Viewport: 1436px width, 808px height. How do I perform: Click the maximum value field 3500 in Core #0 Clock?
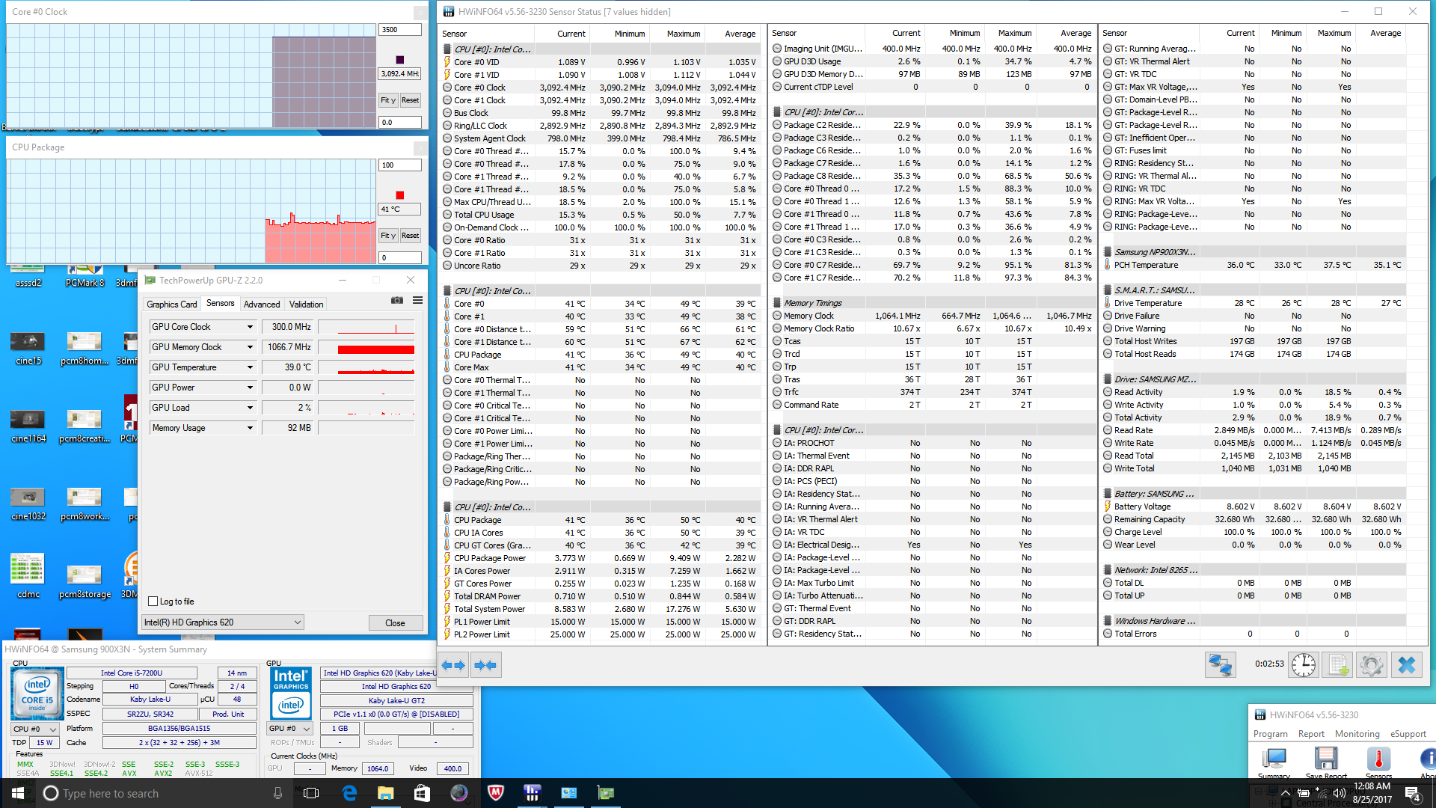[x=400, y=30]
